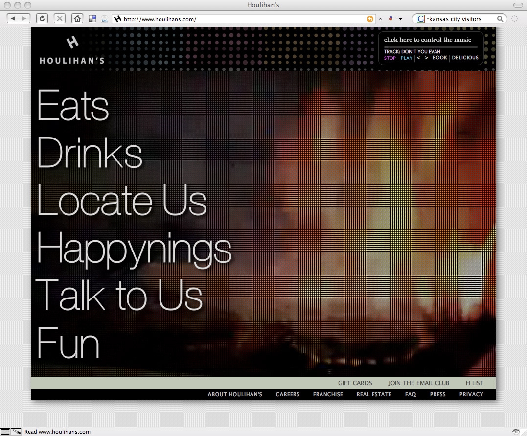Open the Talk to Us section
527x436 pixels.
119,295
